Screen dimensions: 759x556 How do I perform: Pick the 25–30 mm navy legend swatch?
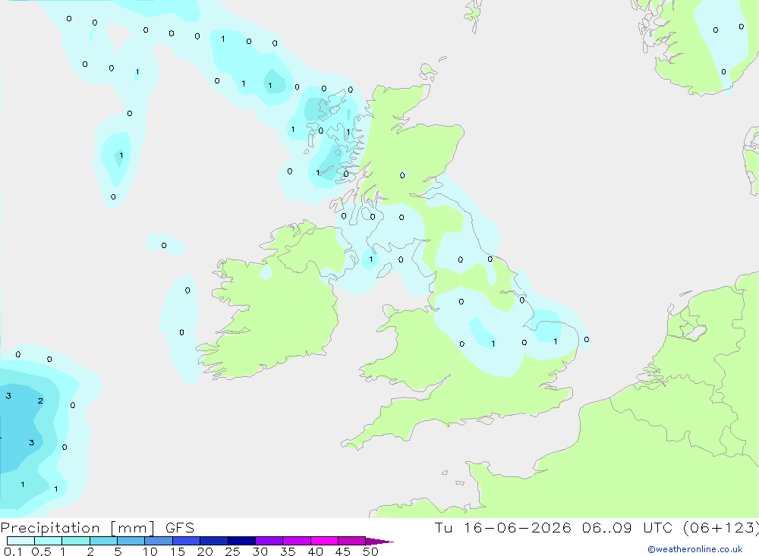(x=241, y=541)
